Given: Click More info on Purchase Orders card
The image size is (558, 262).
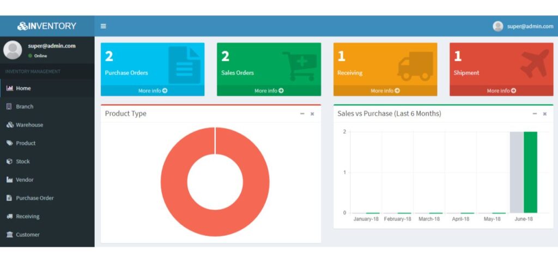Looking at the screenshot, I should point(153,91).
